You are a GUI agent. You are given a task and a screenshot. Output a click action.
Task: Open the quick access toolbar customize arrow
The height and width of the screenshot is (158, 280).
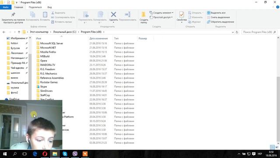17,3
